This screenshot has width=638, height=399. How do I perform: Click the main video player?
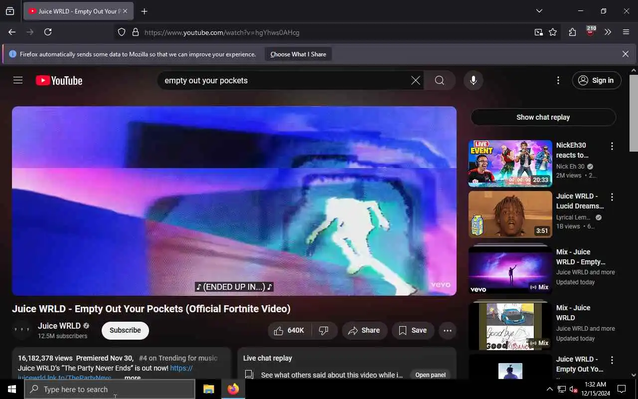[234, 200]
